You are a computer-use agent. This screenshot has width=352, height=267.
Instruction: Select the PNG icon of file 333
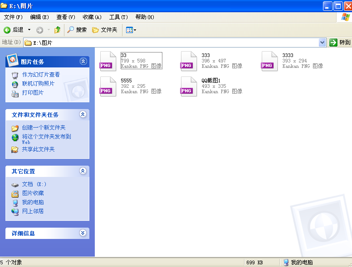[x=189, y=61]
